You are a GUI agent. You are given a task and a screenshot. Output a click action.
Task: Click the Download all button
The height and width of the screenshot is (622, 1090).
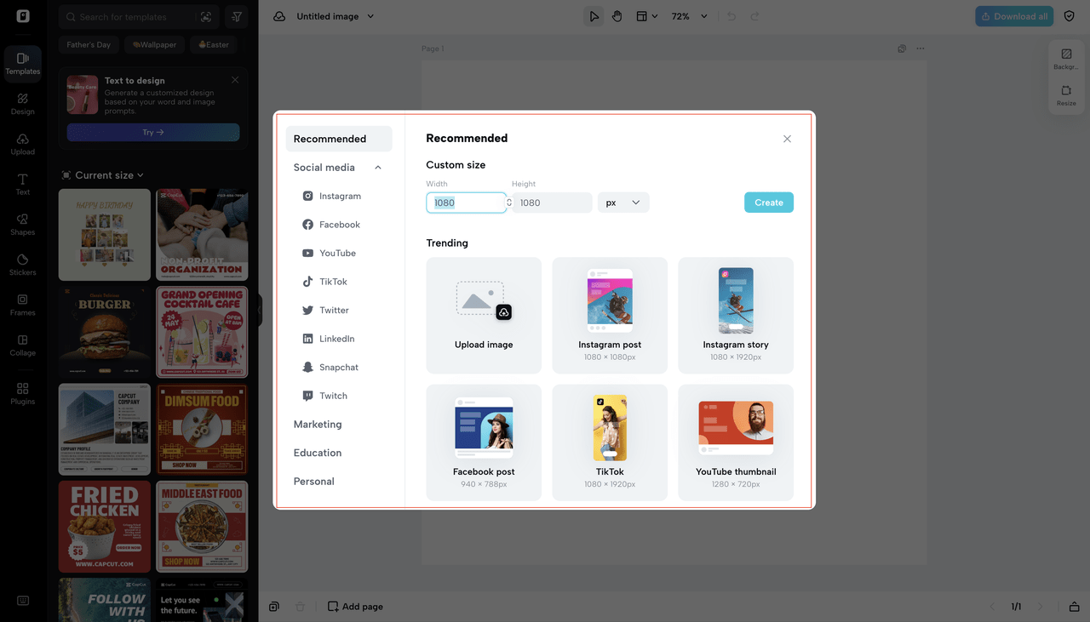(x=1014, y=16)
